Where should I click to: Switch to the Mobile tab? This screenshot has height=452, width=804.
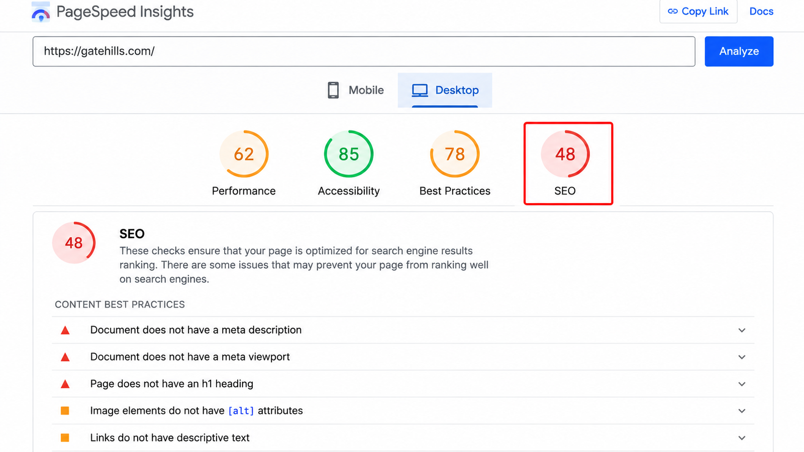(x=356, y=90)
